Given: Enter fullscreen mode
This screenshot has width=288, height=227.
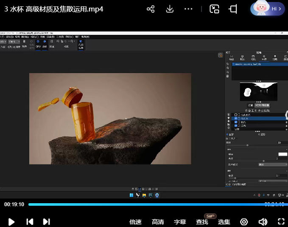Looking at the screenshot, I should point(281,221).
